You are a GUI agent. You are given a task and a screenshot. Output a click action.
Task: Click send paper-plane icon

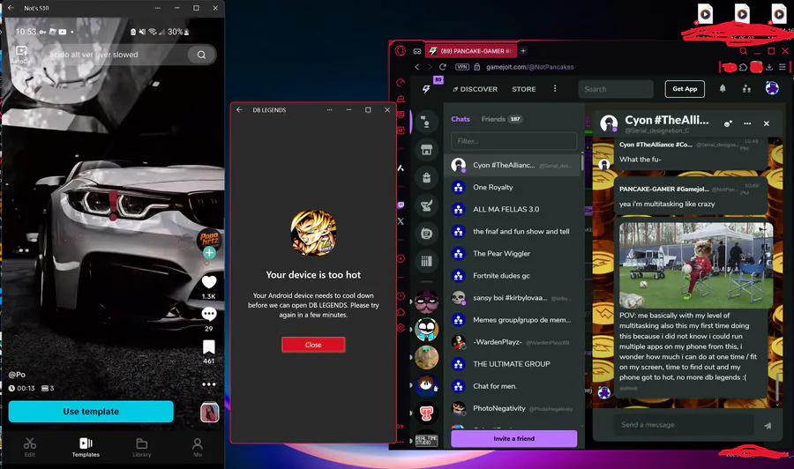(x=768, y=426)
